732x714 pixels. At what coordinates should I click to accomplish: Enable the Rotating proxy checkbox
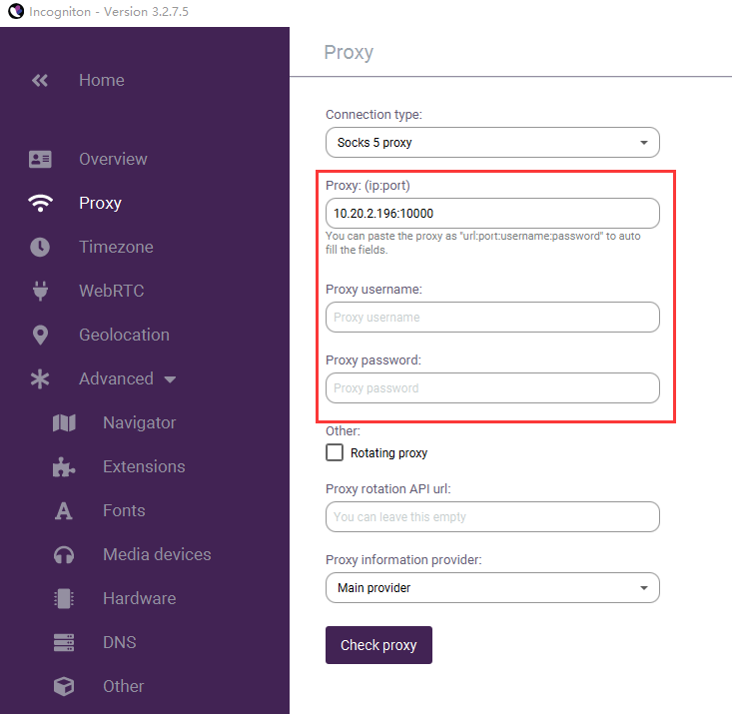(x=335, y=452)
